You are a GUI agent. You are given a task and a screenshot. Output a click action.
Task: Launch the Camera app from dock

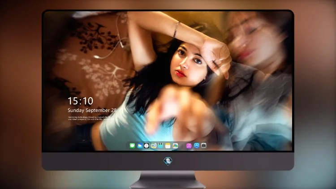[204, 146]
